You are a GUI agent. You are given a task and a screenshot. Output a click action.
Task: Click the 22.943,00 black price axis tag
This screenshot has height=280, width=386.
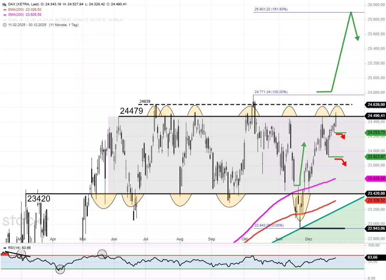[x=375, y=228]
